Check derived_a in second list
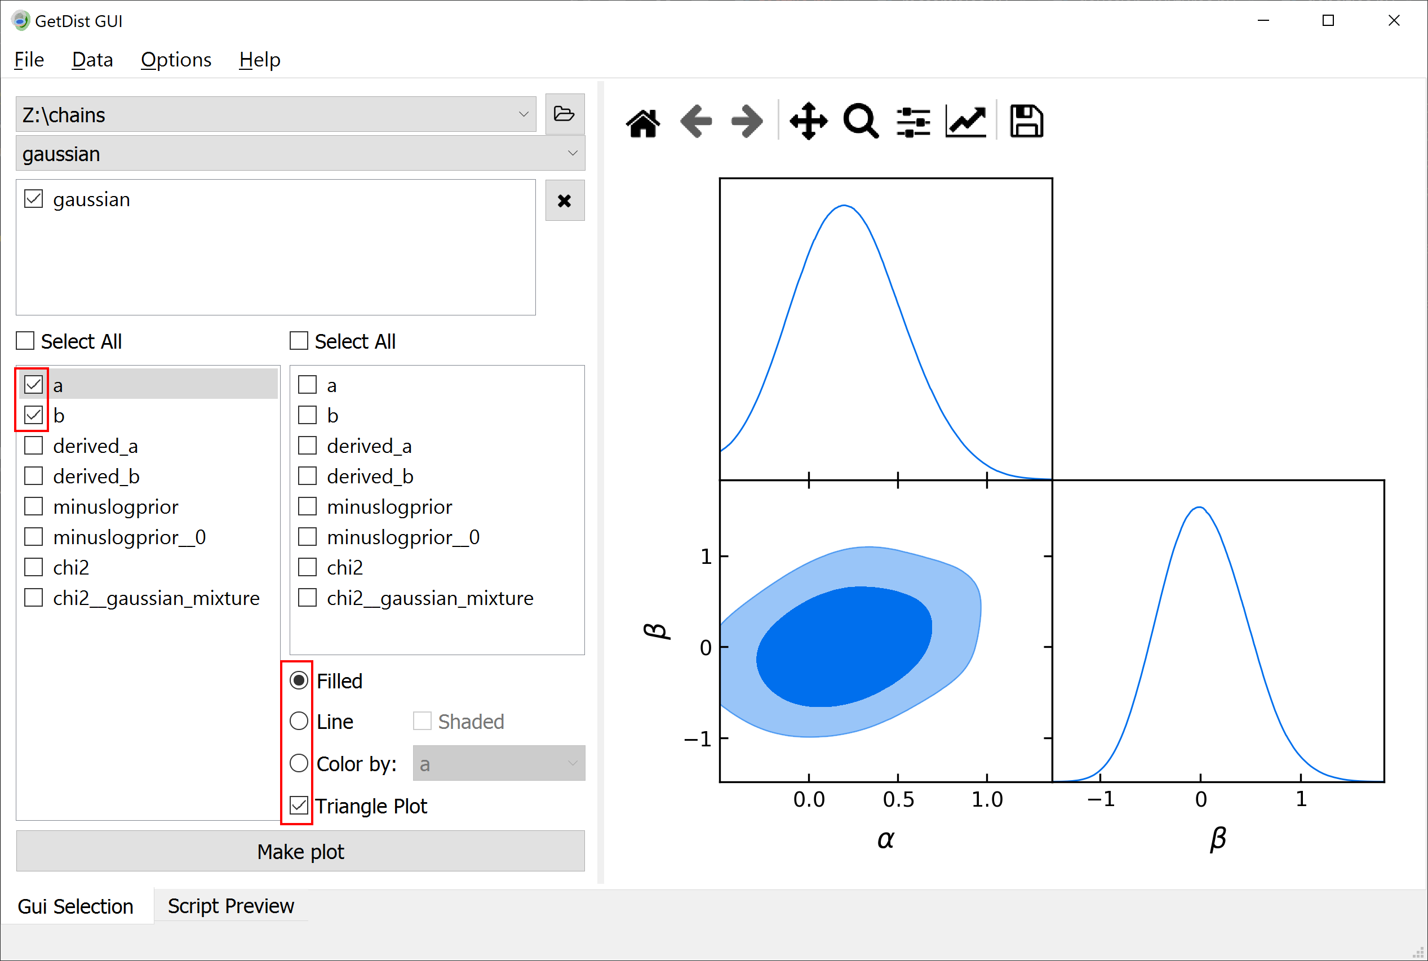 click(x=307, y=446)
